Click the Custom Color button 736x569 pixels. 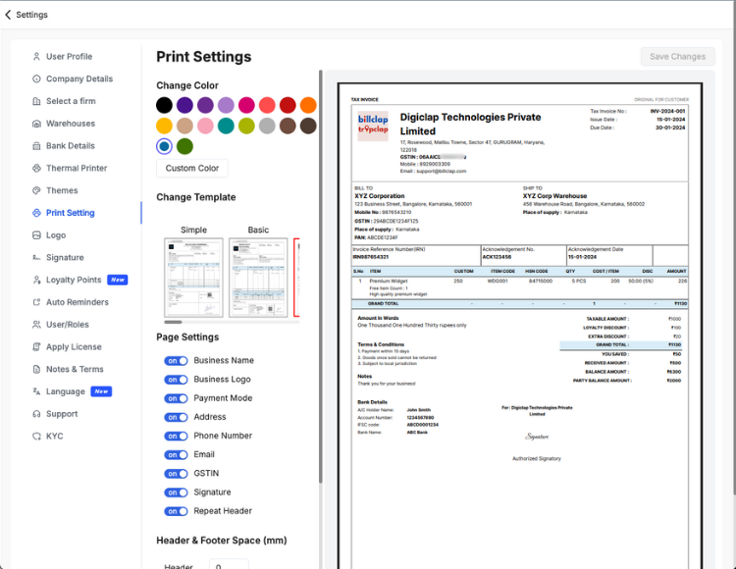point(192,168)
